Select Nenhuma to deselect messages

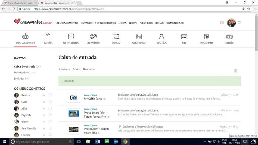(89, 69)
